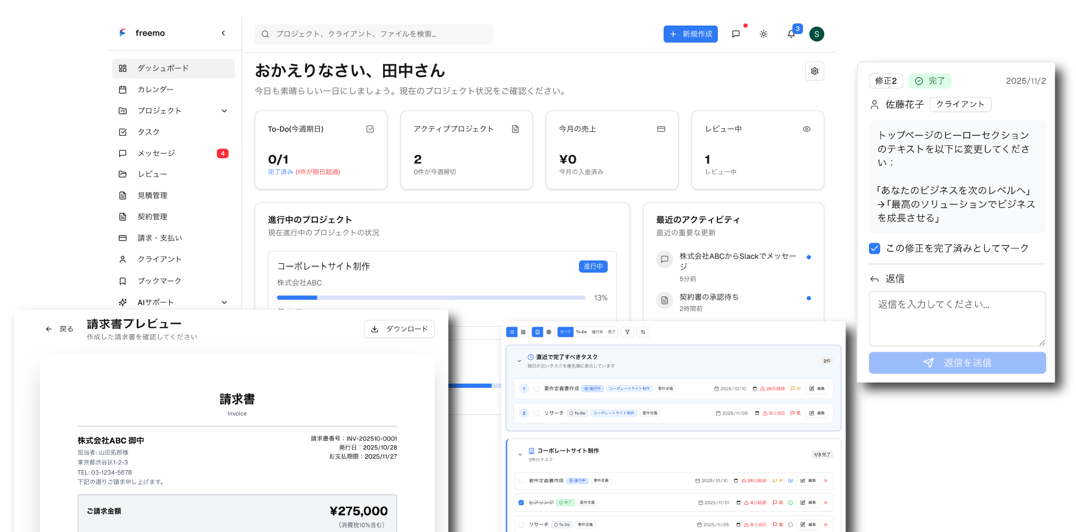Open レビュー in sidebar
Image resolution: width=1076 pixels, height=532 pixels.
pos(173,174)
